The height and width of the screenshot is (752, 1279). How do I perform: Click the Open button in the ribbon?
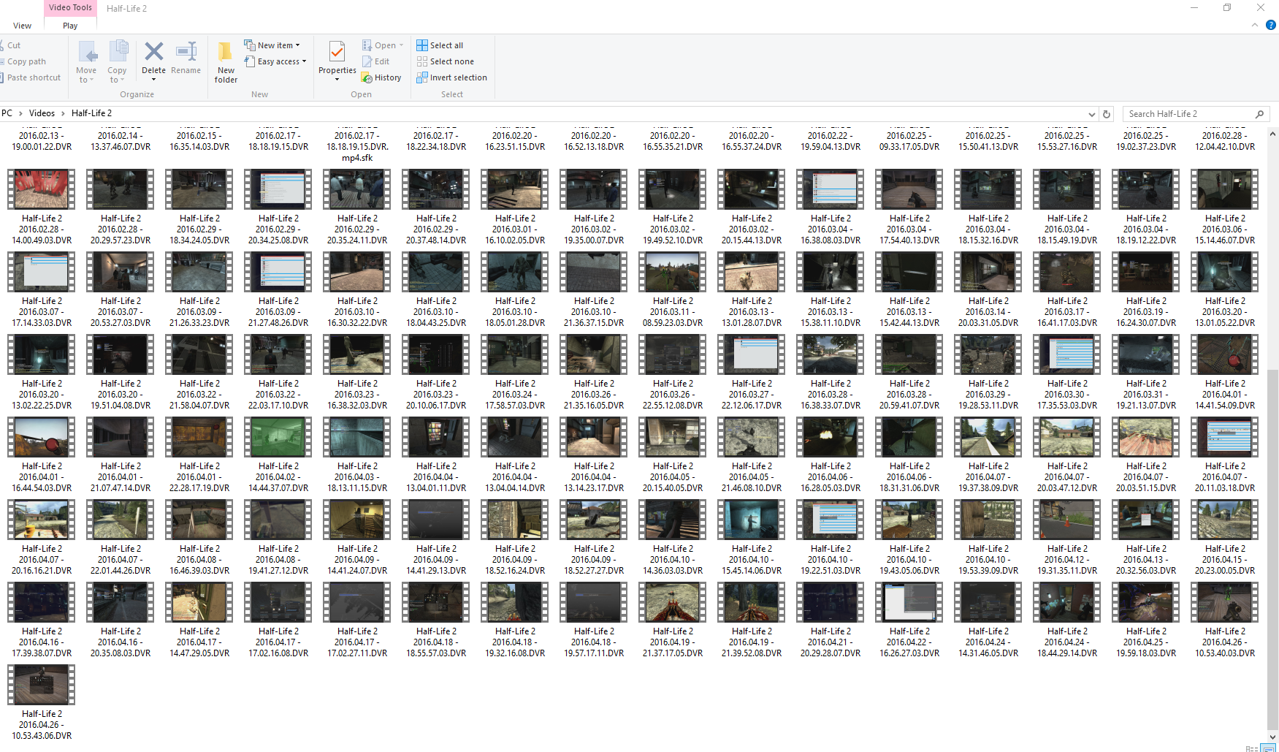point(378,45)
